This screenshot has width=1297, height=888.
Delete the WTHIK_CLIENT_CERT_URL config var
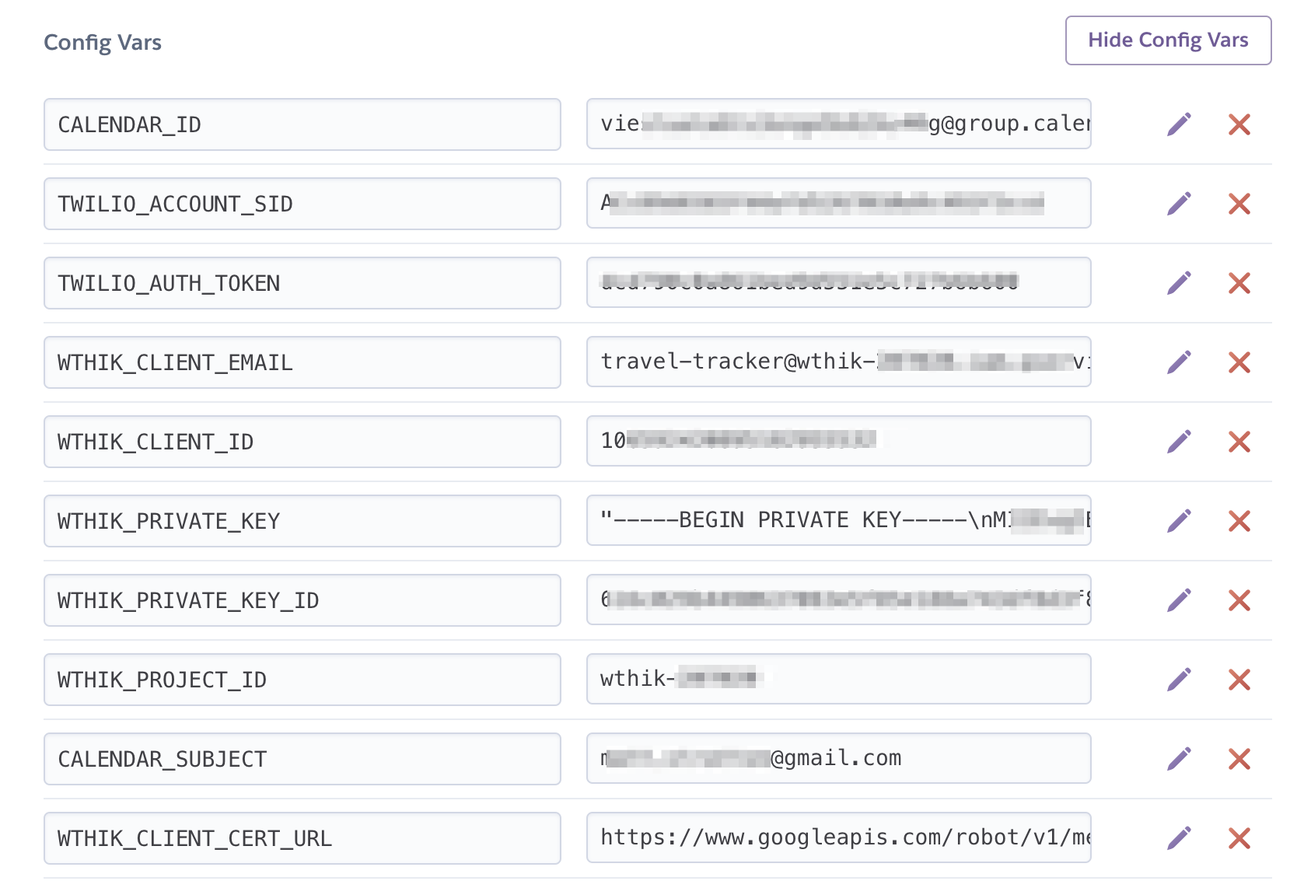(x=1239, y=837)
